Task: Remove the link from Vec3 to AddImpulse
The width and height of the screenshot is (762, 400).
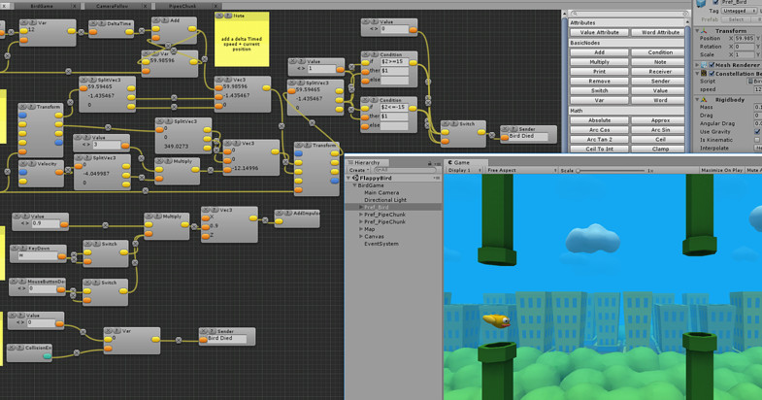Action: point(265,220)
